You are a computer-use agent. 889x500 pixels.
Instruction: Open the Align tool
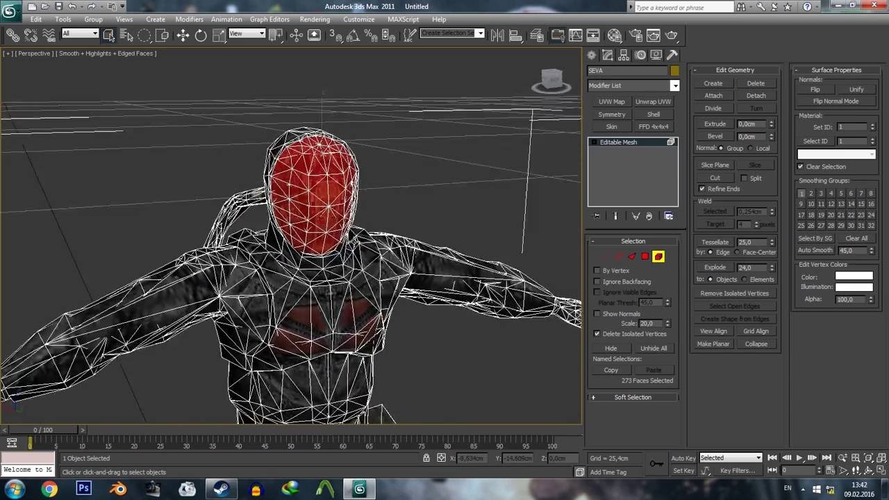click(x=515, y=35)
